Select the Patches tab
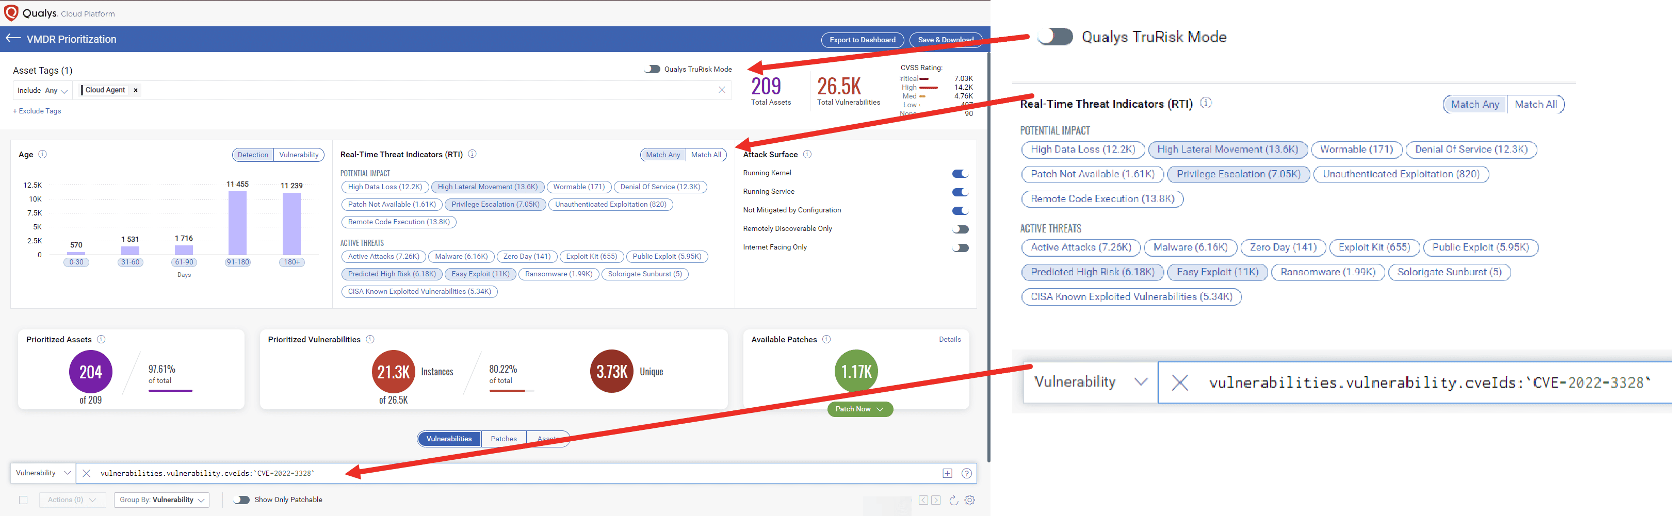The height and width of the screenshot is (516, 1672). coord(504,439)
